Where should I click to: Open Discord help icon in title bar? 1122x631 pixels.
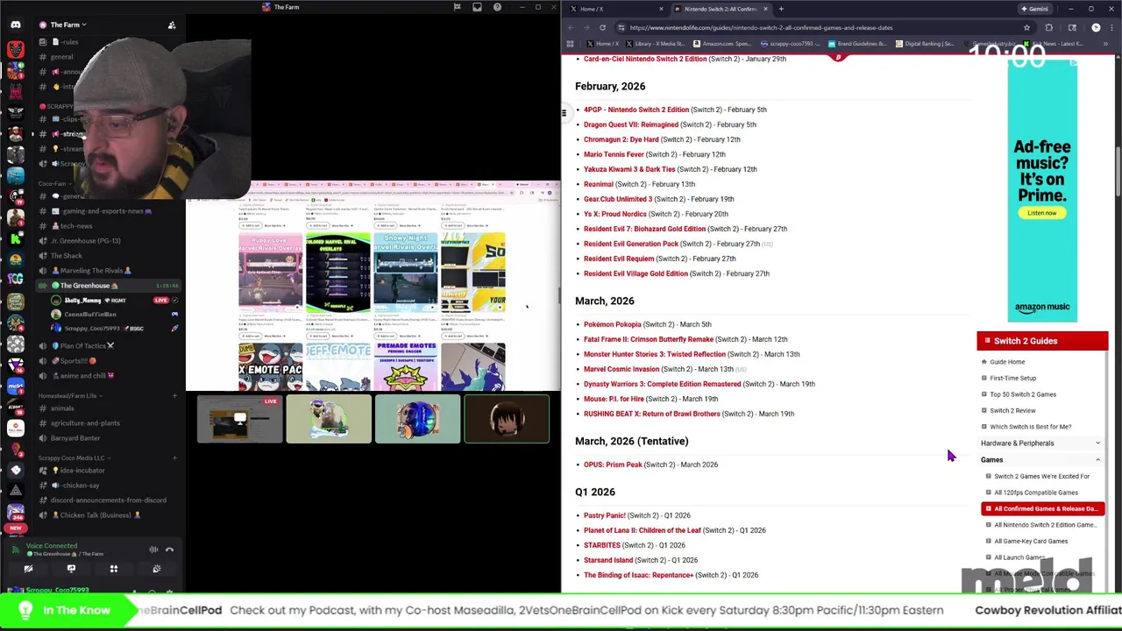pos(497,7)
